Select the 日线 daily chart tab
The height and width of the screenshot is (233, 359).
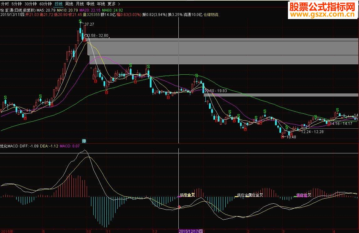[x=59, y=4]
